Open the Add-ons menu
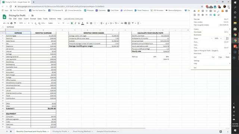This screenshot has width=239, height=134. [52, 19]
